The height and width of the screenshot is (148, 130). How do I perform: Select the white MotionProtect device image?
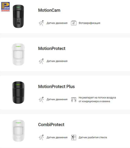18,54
